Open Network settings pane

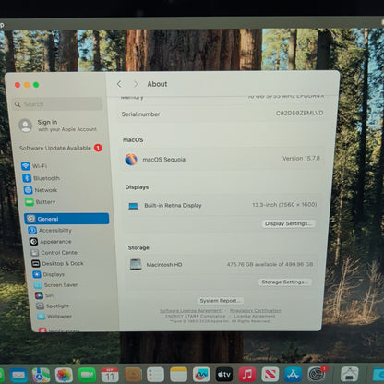tap(41, 190)
